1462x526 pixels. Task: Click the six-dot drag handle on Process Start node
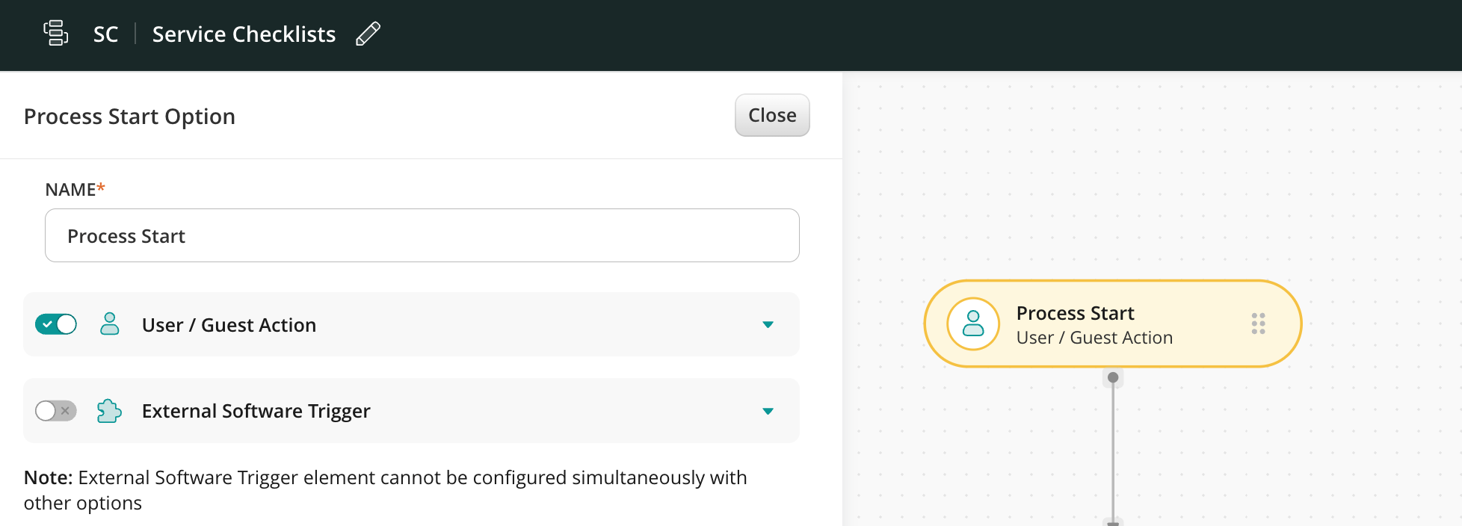[x=1258, y=324]
